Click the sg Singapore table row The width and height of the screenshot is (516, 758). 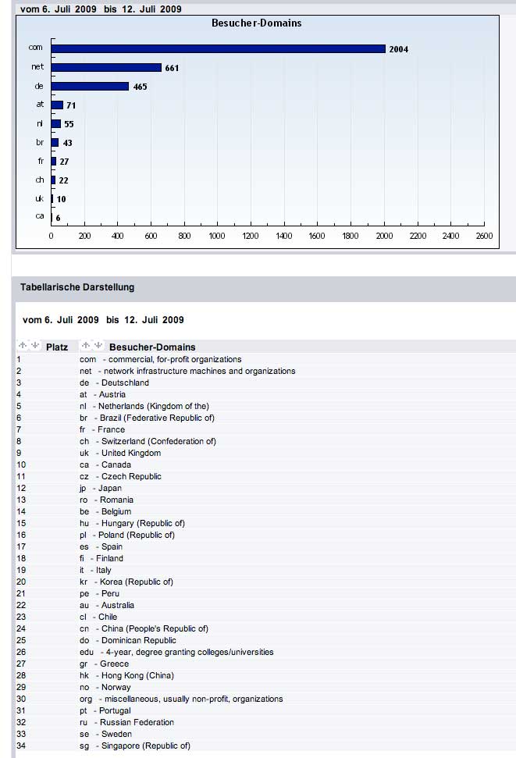[x=134, y=746]
